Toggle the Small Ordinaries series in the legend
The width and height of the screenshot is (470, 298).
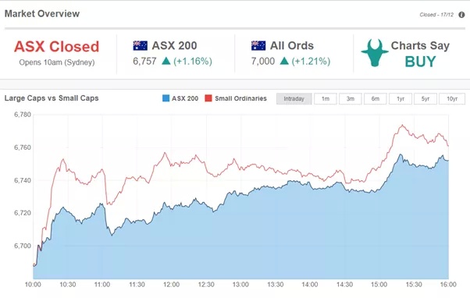click(x=236, y=98)
